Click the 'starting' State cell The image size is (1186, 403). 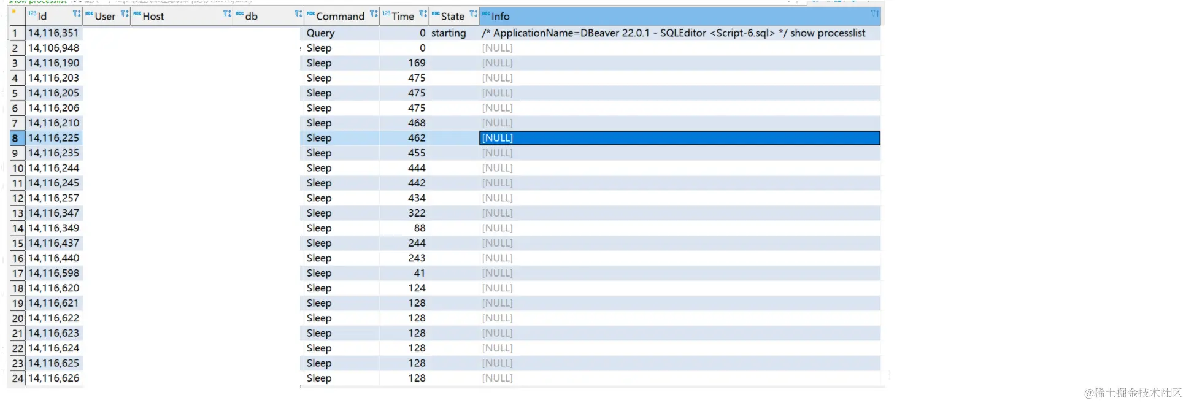[x=454, y=33]
